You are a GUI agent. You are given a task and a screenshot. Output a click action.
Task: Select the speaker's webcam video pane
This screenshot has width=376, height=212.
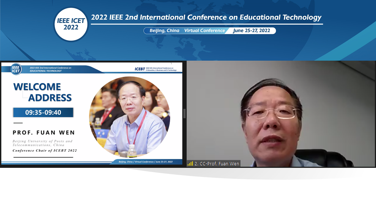click(281, 114)
